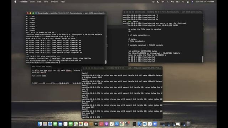Image resolution: width=228 pixels, height=128 pixels.
Task: Click the 'run source code' note text
Action: coord(39,76)
